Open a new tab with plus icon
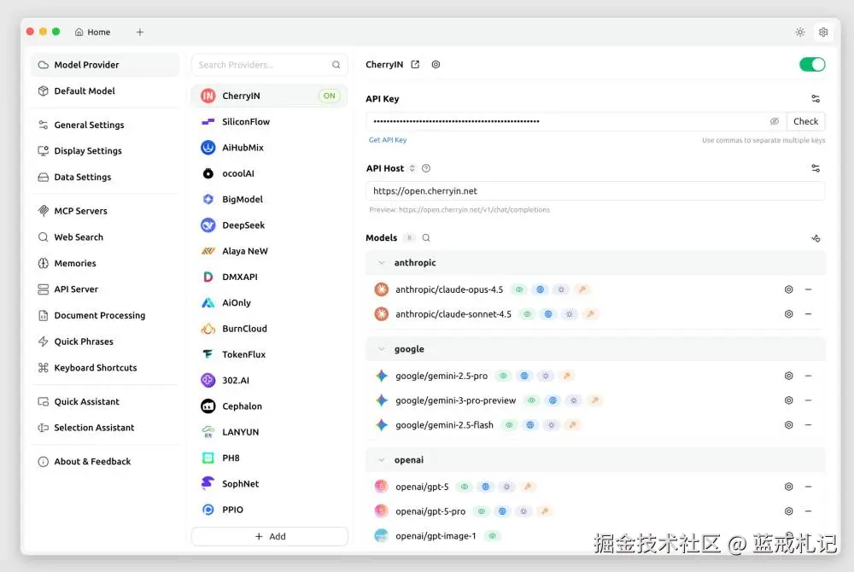 pos(140,32)
